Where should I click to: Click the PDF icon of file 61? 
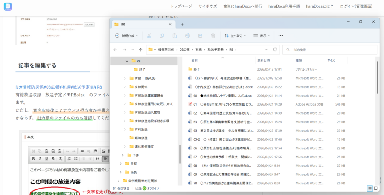190,104
